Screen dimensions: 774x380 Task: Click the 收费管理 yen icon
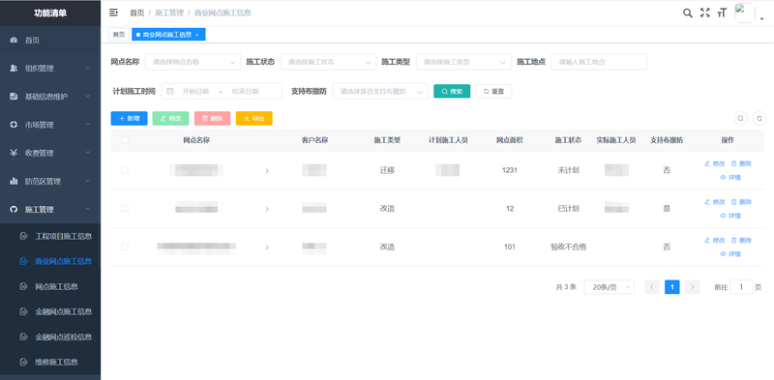pyautogui.click(x=14, y=153)
